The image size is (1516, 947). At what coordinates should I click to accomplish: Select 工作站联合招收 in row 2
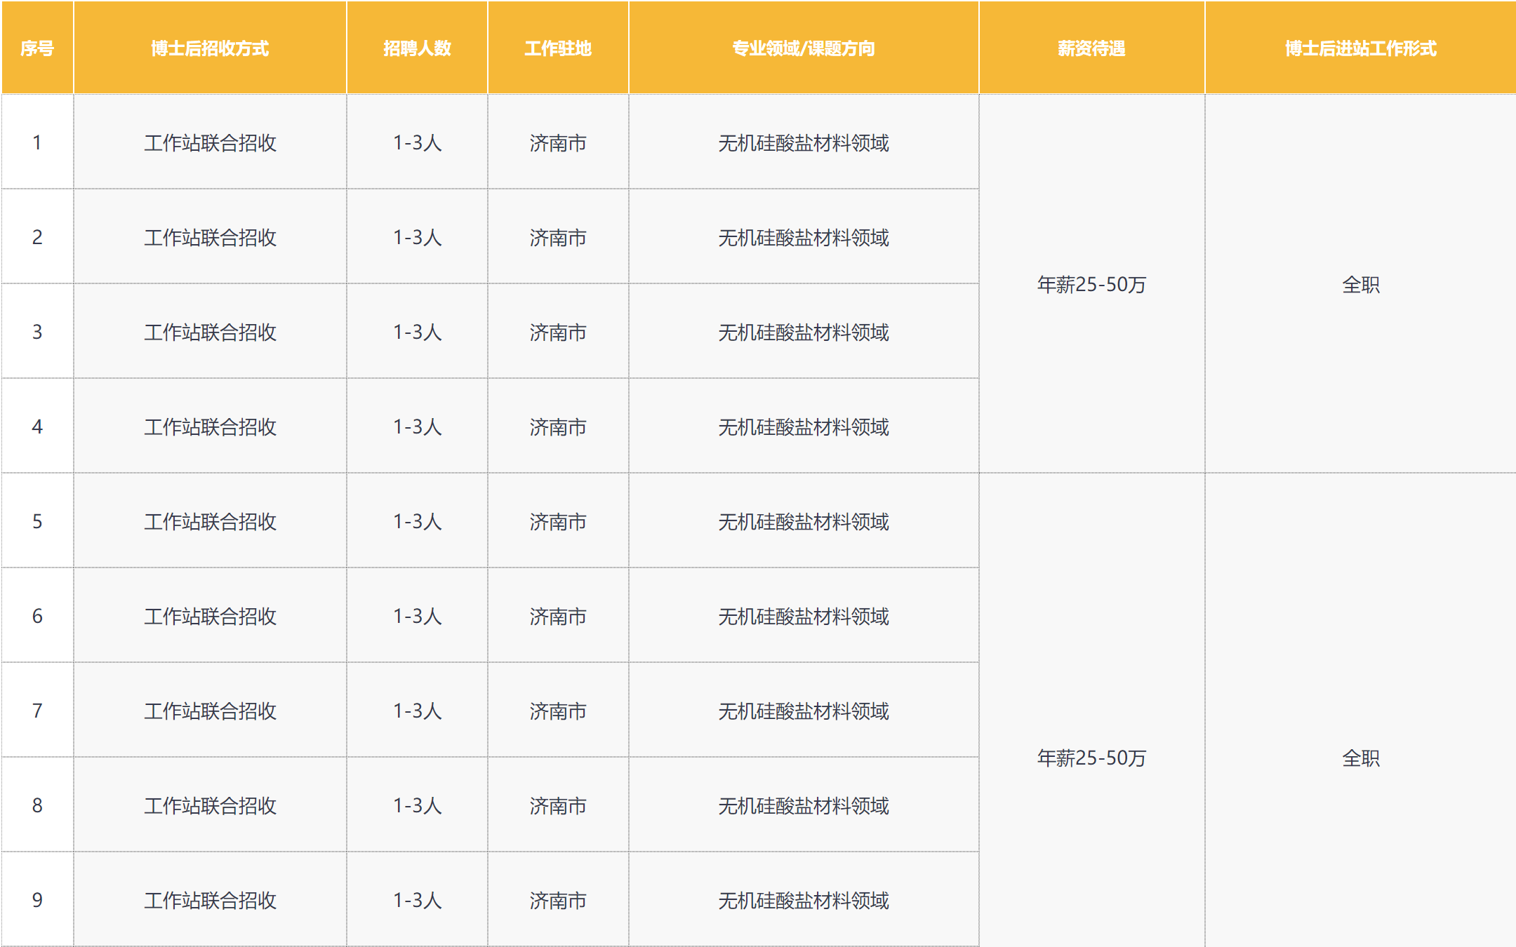210,238
